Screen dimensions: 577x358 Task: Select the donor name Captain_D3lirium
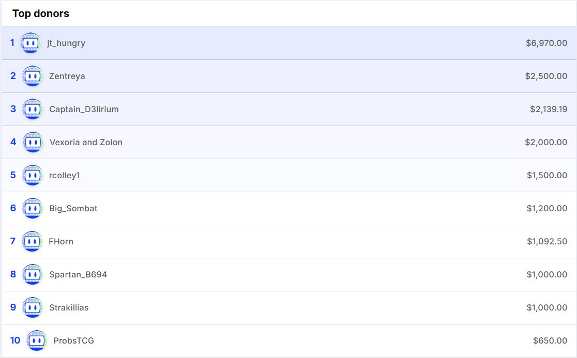coord(84,109)
